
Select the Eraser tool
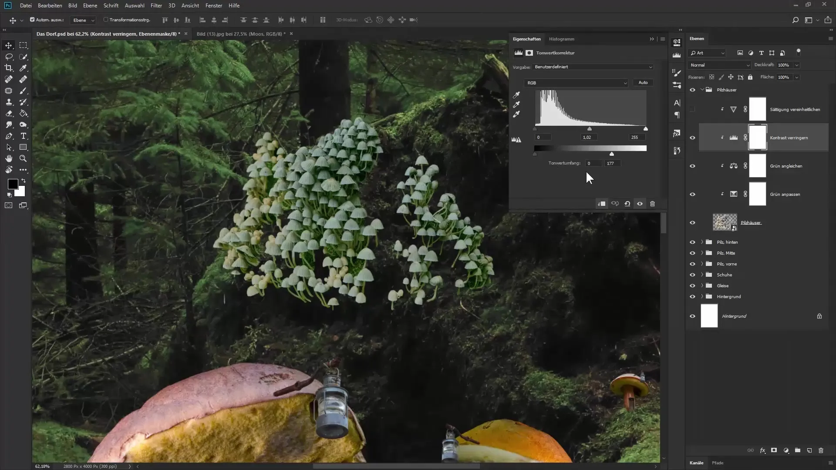pos(9,113)
